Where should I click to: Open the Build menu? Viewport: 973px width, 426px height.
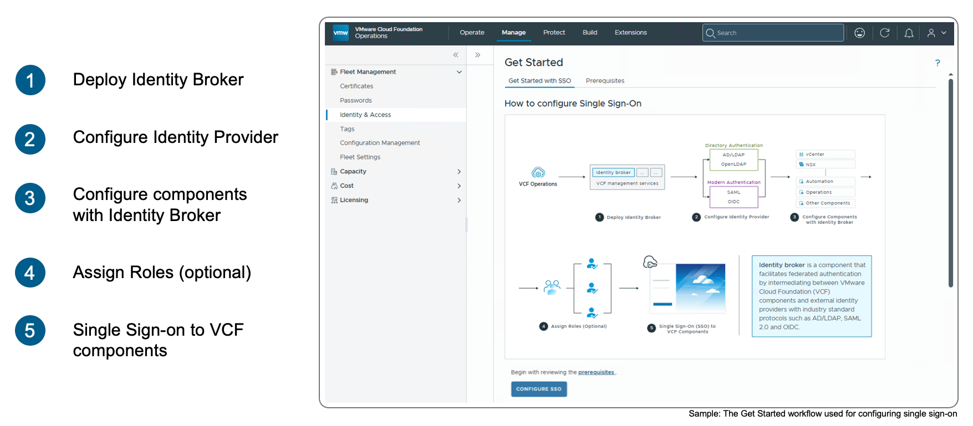[x=590, y=33]
